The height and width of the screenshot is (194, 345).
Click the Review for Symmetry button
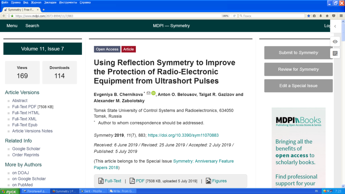coord(299,69)
